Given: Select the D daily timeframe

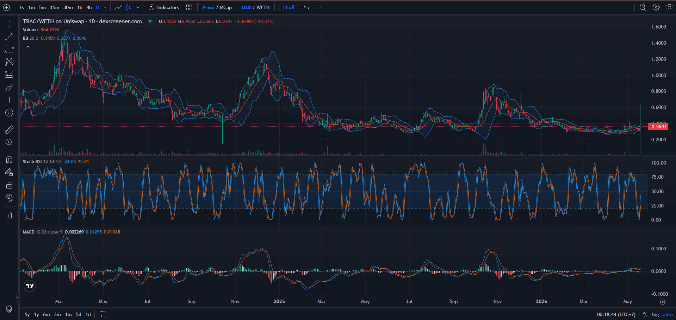Looking at the screenshot, I should pos(98,7).
